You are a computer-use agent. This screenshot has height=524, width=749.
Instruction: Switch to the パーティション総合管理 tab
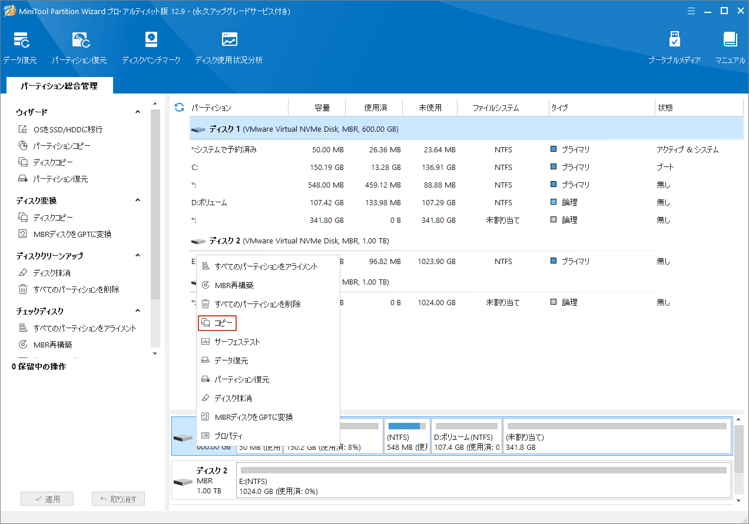coord(58,85)
